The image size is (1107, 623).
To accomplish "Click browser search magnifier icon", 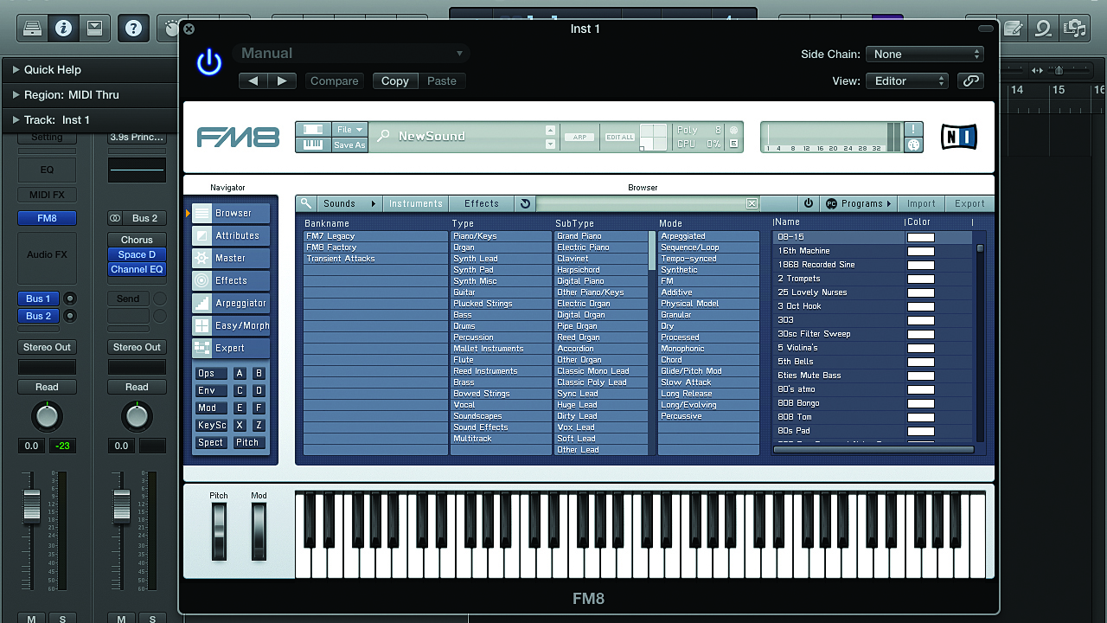I will point(306,203).
